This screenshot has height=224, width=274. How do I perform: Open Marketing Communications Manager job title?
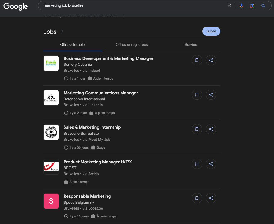(101, 93)
